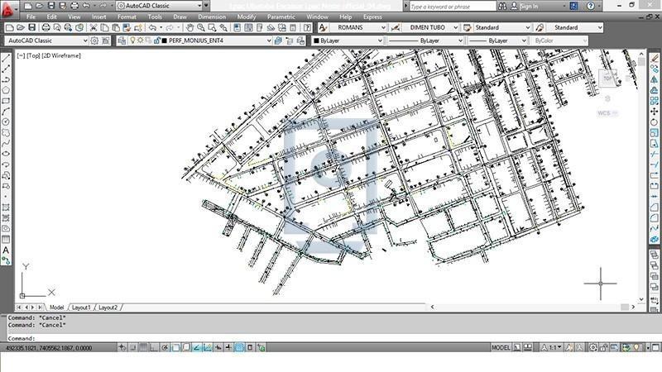Click the ViewCube TOP face
The height and width of the screenshot is (372, 662).
608,79
